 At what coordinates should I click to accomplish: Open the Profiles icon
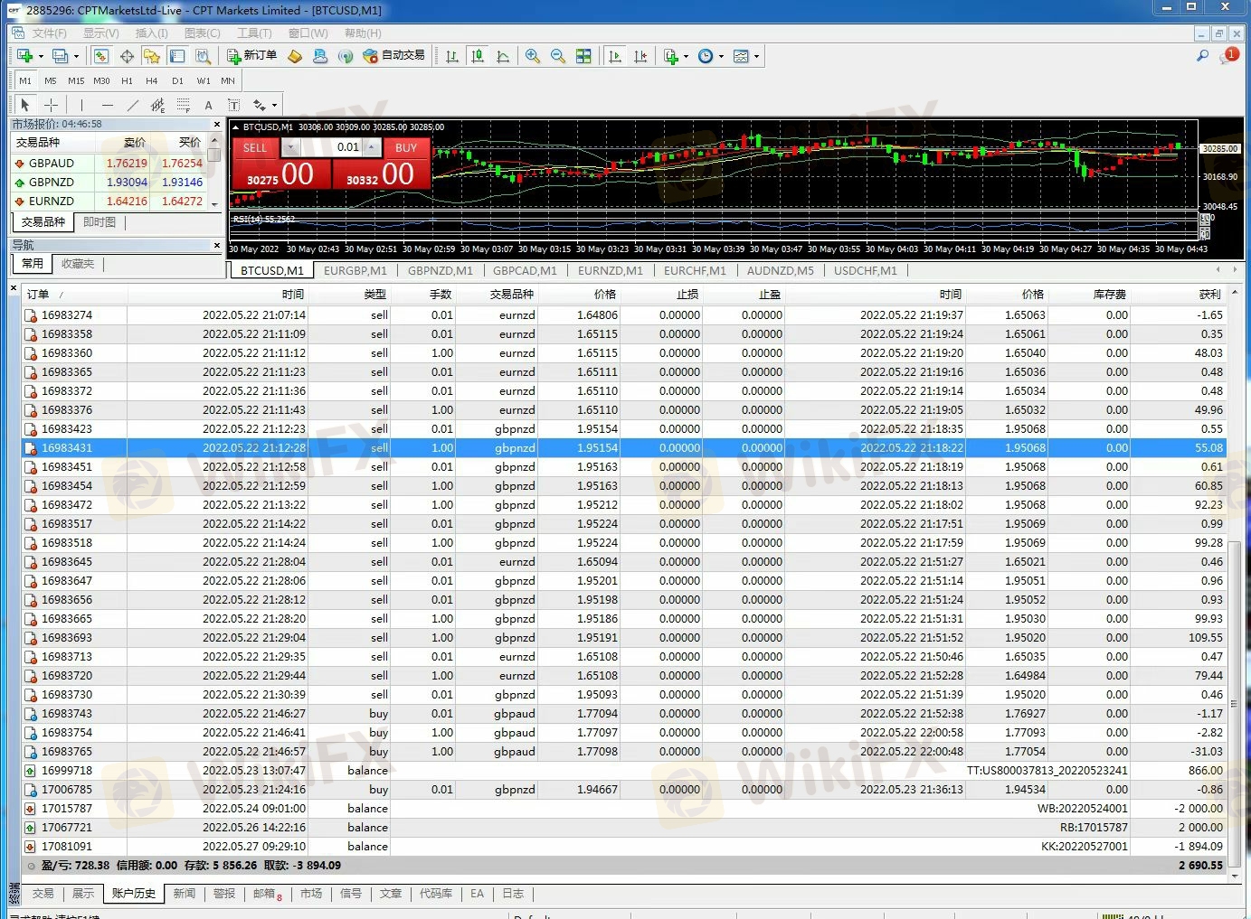click(x=60, y=56)
